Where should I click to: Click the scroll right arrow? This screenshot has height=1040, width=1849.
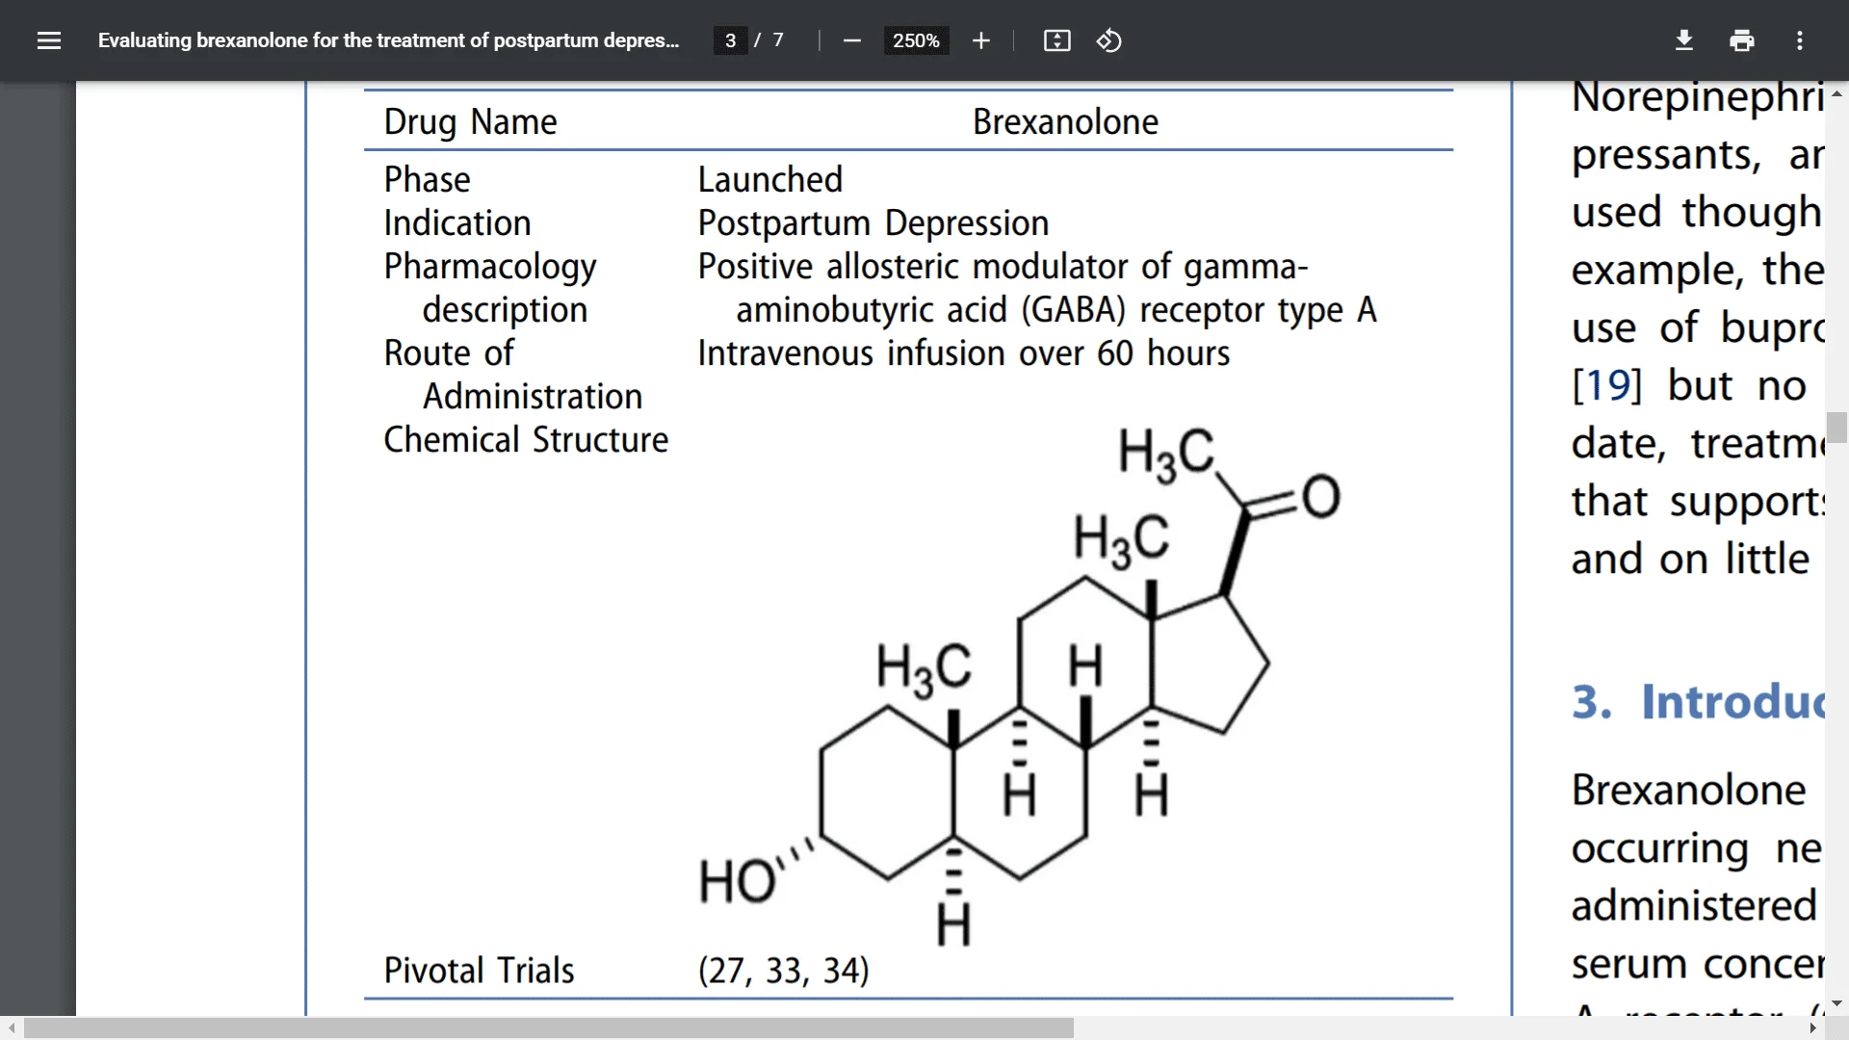pyautogui.click(x=1813, y=1028)
